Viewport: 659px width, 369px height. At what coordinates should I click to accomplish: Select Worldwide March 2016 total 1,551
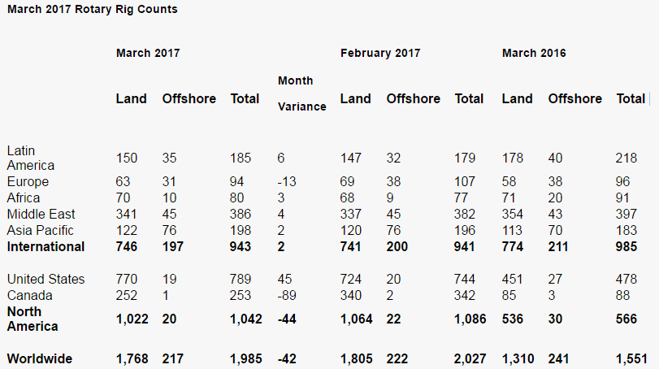pos(631,358)
